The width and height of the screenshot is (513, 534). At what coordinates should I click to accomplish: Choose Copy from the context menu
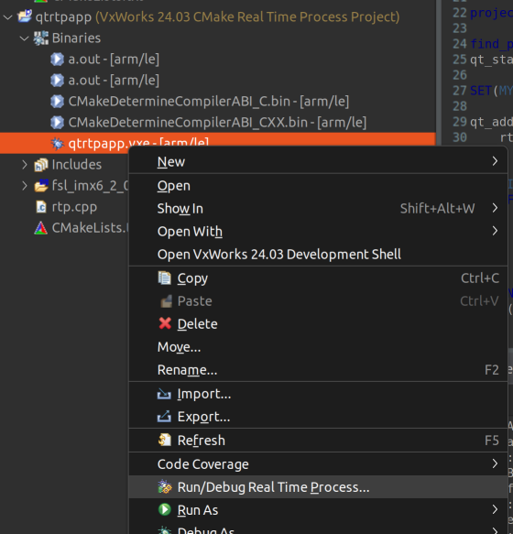[x=318, y=278]
